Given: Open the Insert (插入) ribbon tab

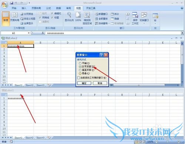Looking at the screenshot, I should [24, 8].
